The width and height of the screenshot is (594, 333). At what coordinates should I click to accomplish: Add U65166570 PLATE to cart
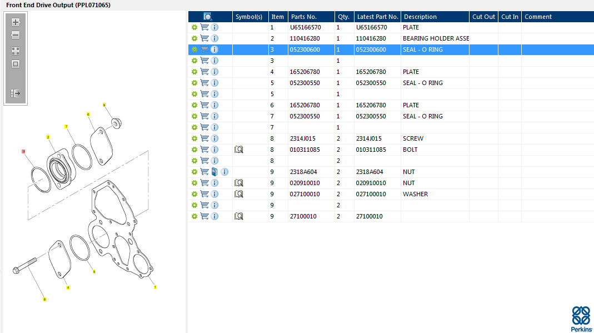pos(204,27)
